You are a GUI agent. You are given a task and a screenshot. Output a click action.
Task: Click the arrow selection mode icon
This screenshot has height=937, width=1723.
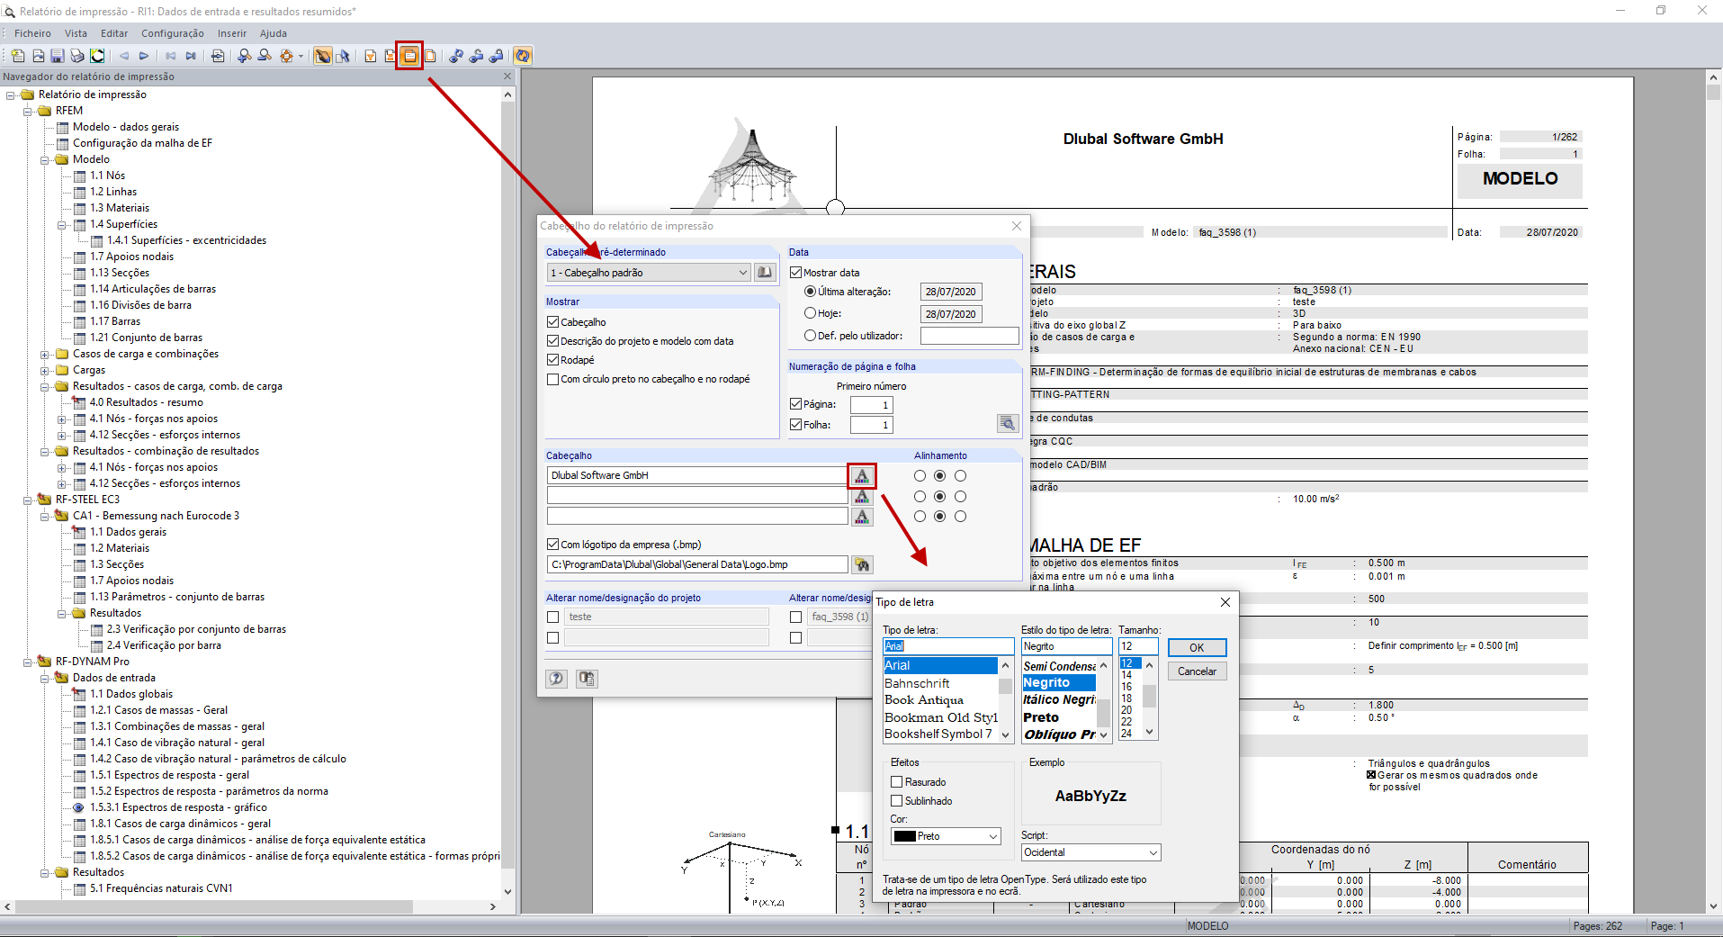pos(343,56)
